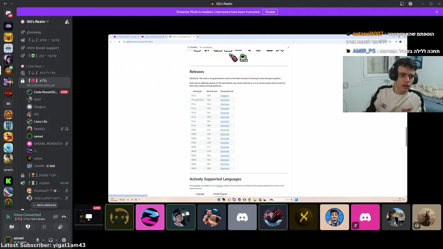This screenshot has height=249, width=443.
Task: Click Set a channel status
Action: [x=39, y=85]
